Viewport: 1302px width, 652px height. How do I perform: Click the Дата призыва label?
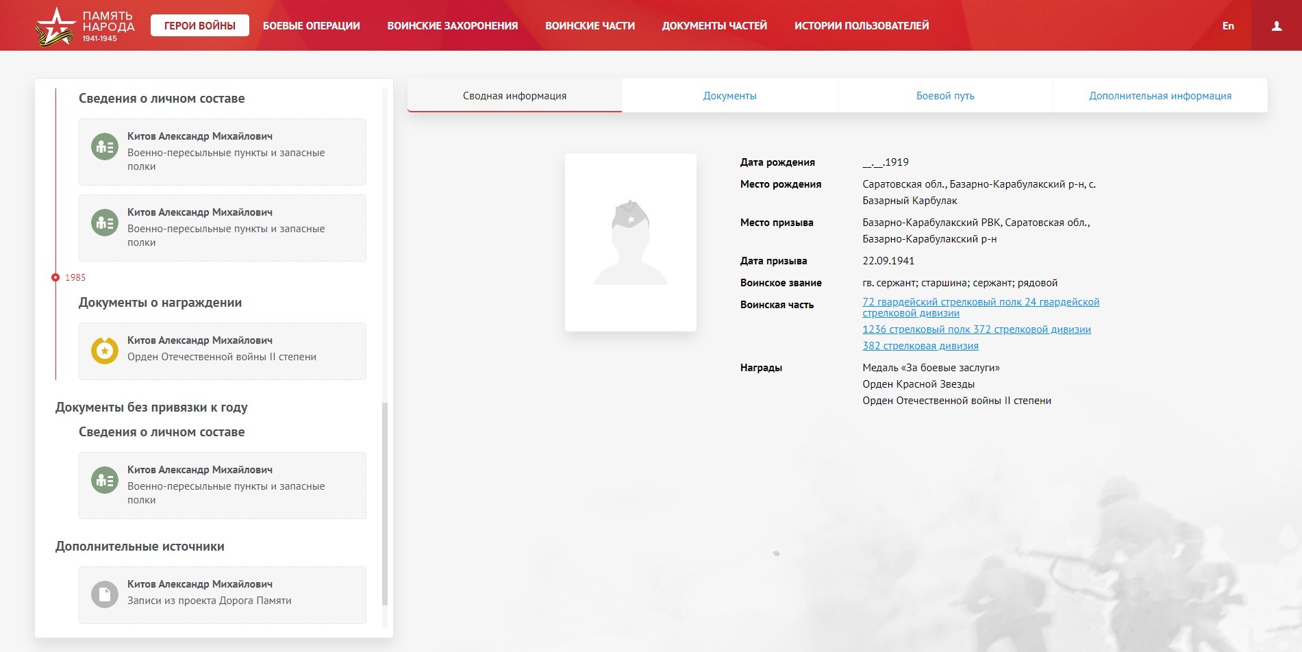774,261
